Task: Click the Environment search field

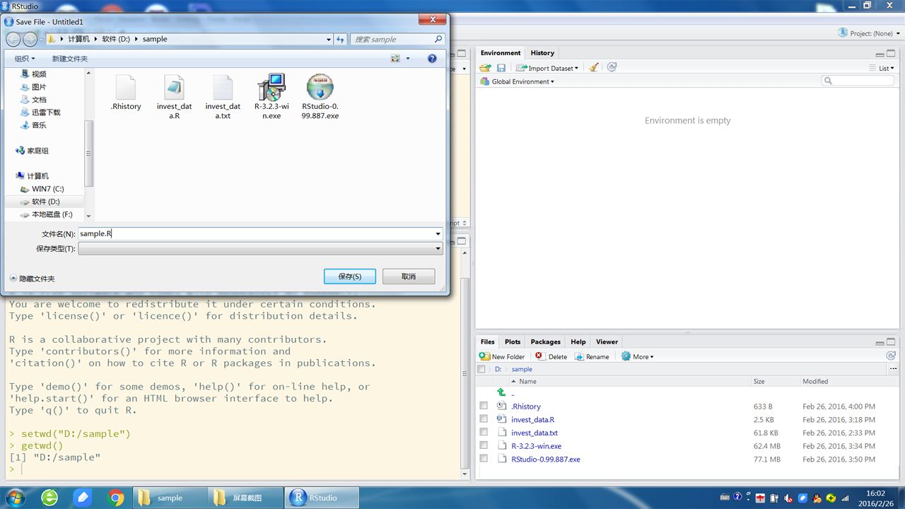Action: (x=857, y=81)
